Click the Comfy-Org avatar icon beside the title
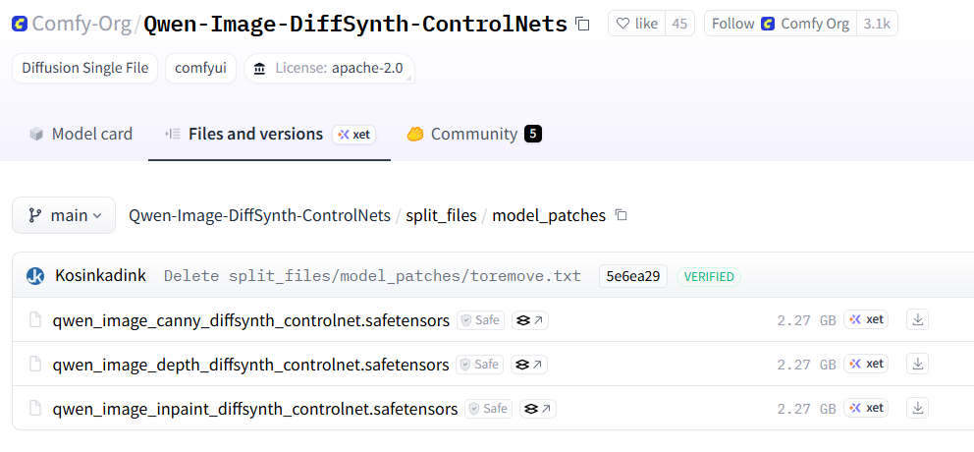The image size is (974, 452). pyautogui.click(x=20, y=25)
